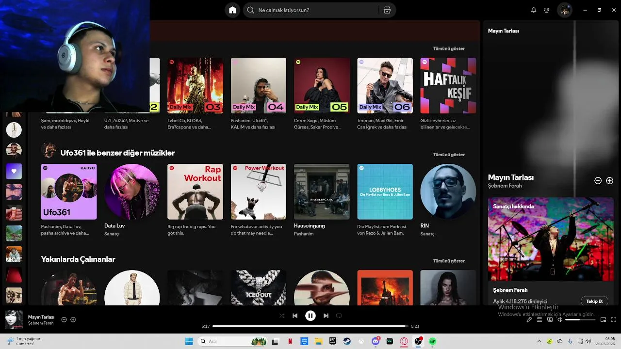
Task: Toggle shuffle in the player bar
Action: 282,316
